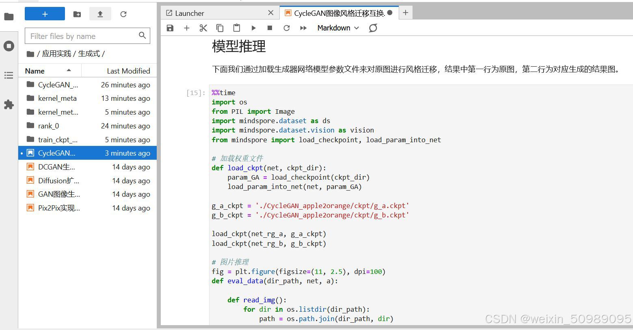
Task: Open a new tab with plus
Action: coord(405,13)
